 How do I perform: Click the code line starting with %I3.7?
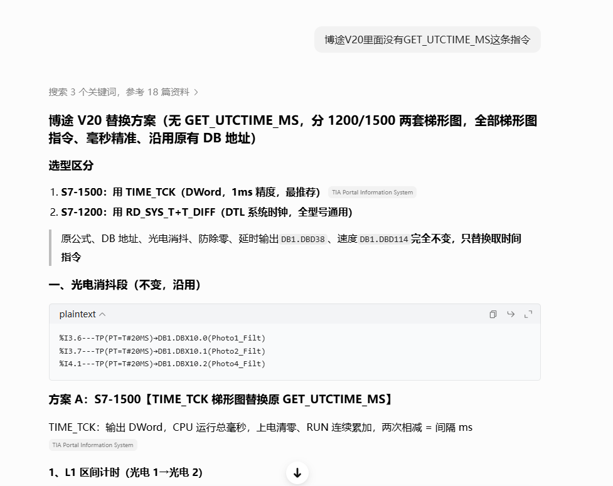click(x=163, y=351)
